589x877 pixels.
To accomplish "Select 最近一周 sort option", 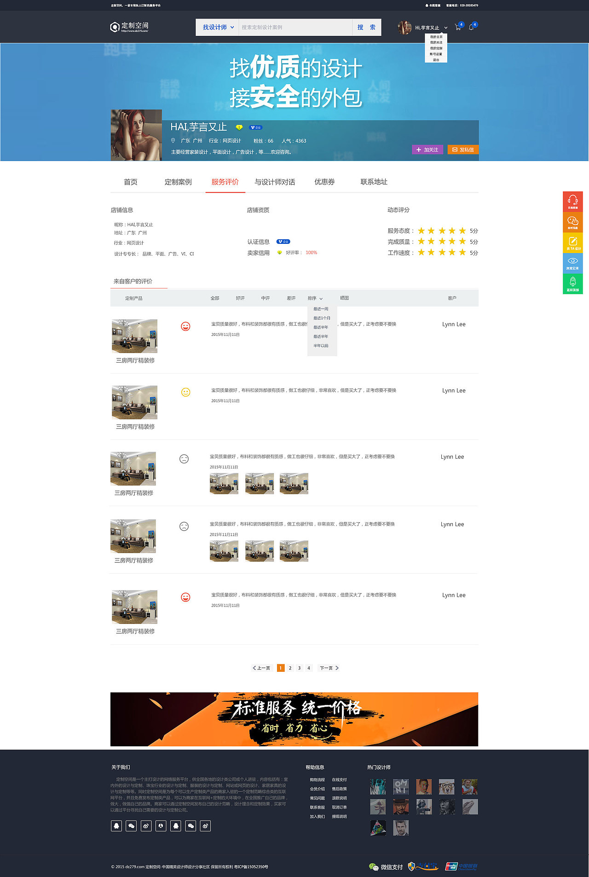I will (x=321, y=309).
